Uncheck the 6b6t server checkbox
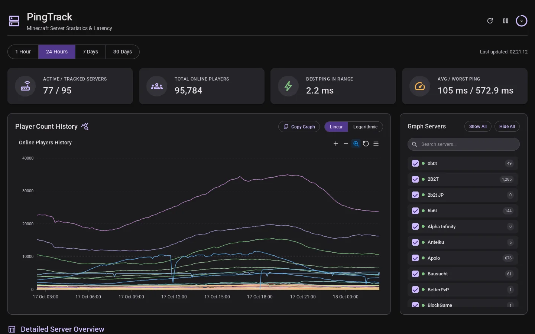The height and width of the screenshot is (334, 535). tap(415, 211)
